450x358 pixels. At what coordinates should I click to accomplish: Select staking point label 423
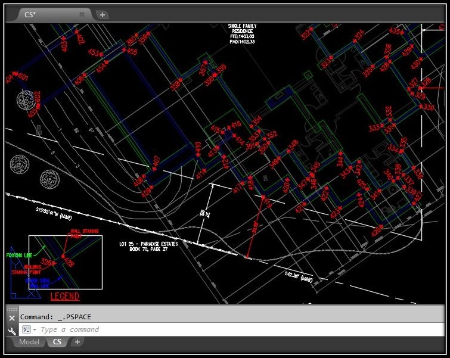[334, 213]
